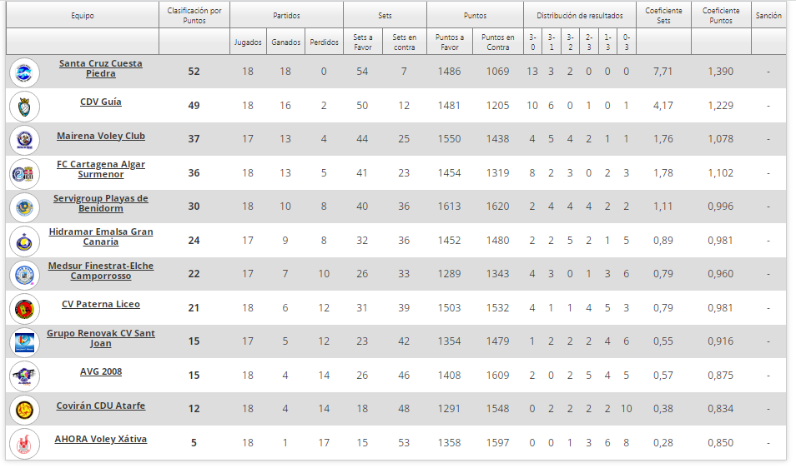Click the AHORA Voley Xátiva logo
Image resolution: width=796 pixels, height=468 pixels.
point(24,444)
